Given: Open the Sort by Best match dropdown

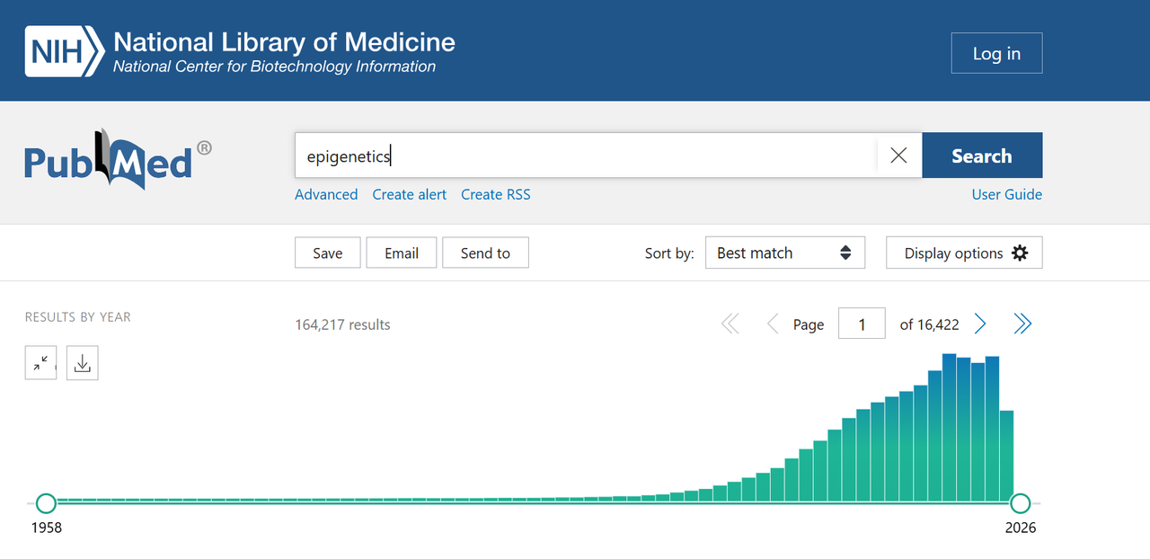Looking at the screenshot, I should point(785,253).
